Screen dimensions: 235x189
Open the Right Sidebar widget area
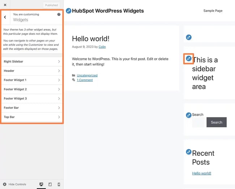point(32,61)
